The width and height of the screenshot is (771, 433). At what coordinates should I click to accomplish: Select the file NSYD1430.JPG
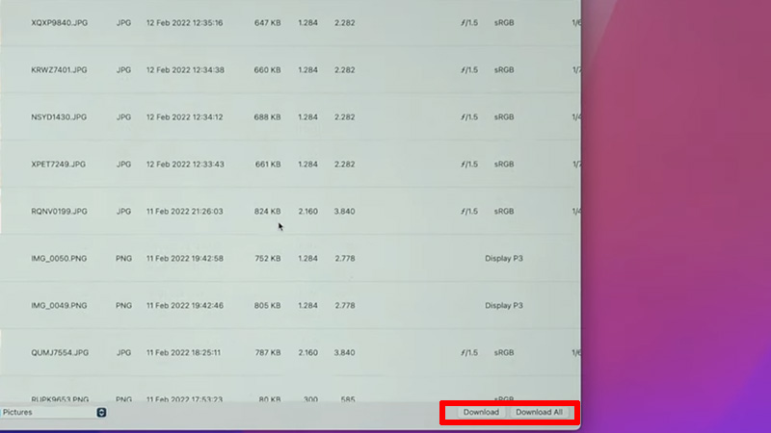(x=59, y=117)
